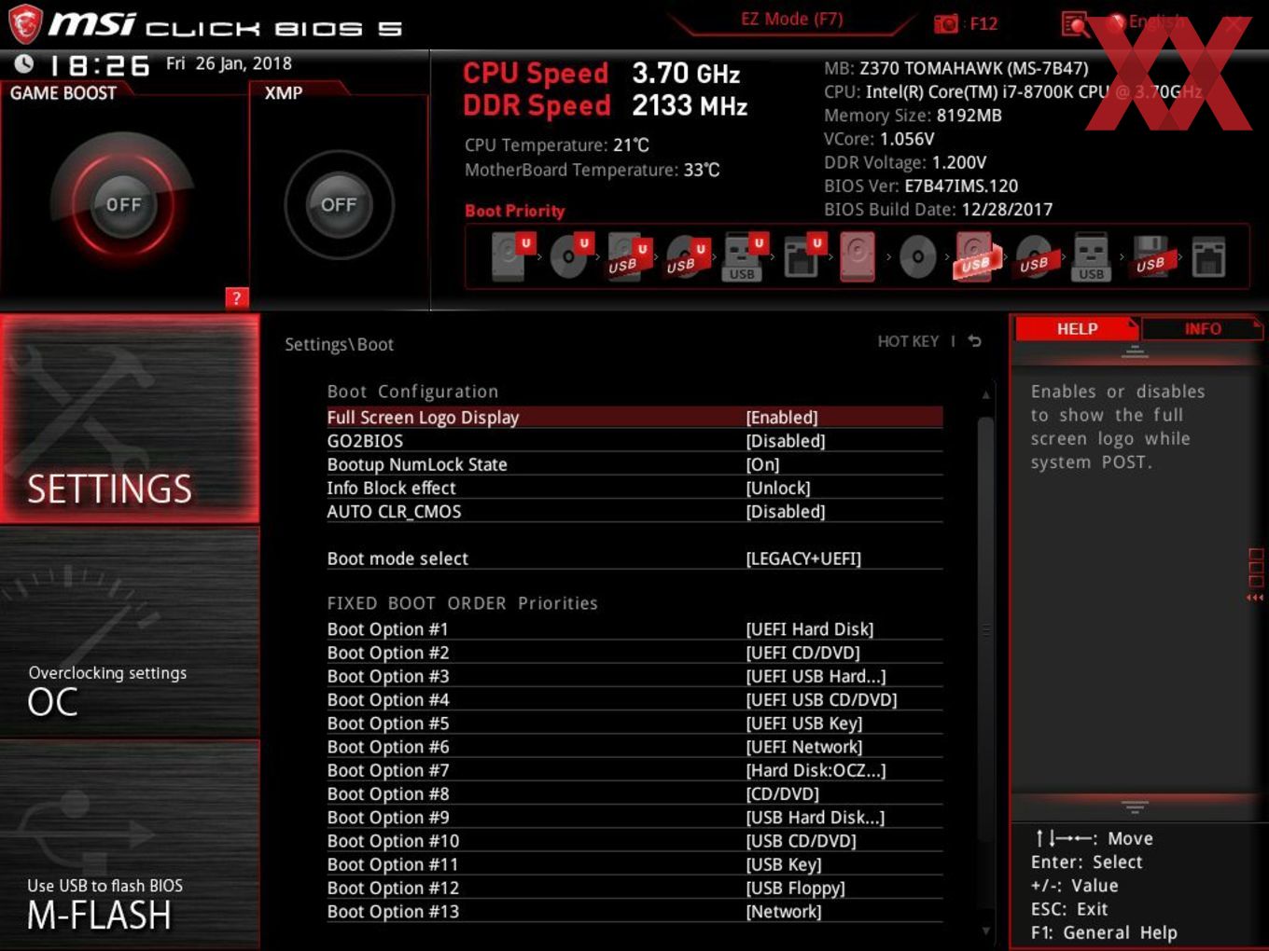Click the back arrow next to HOT KEY
Viewport: 1269px width, 951px height.
click(974, 341)
